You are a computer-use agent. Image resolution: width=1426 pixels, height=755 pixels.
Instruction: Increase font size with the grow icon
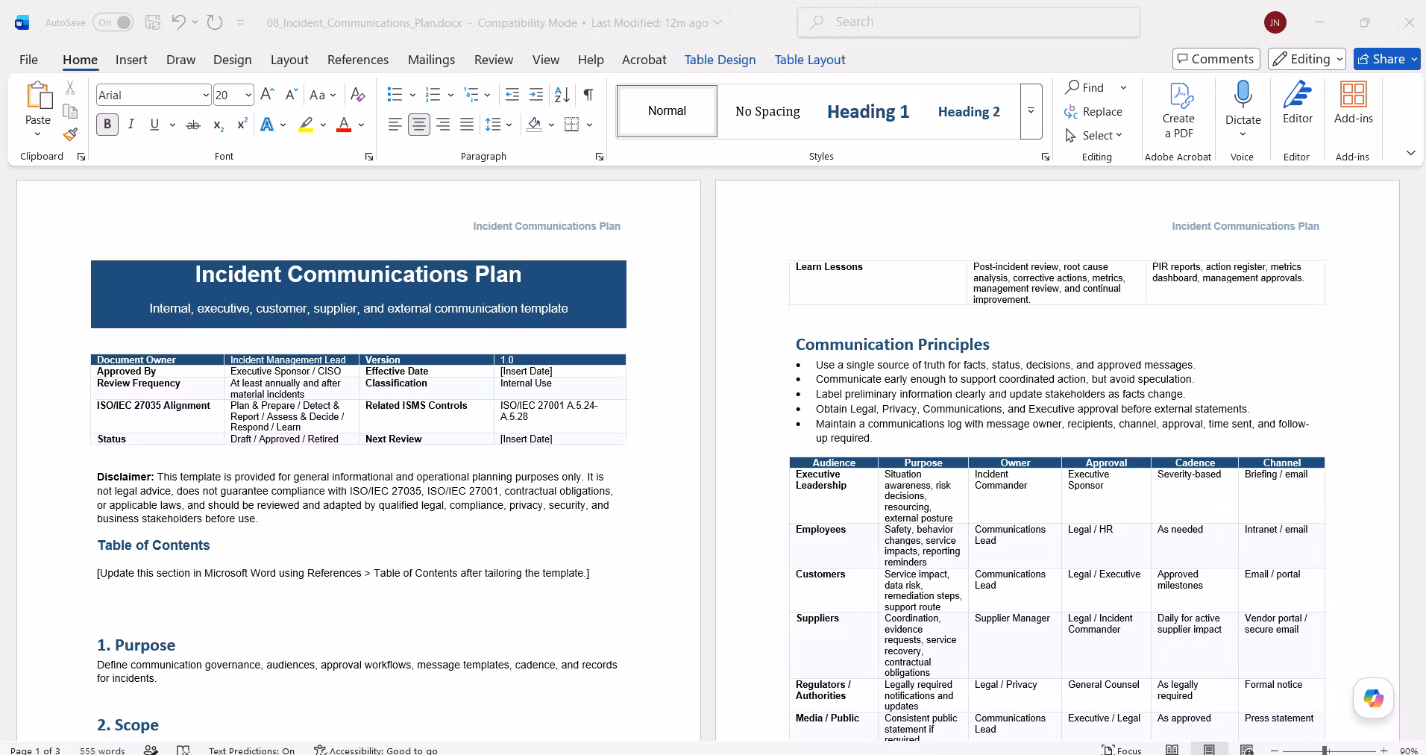(268, 95)
